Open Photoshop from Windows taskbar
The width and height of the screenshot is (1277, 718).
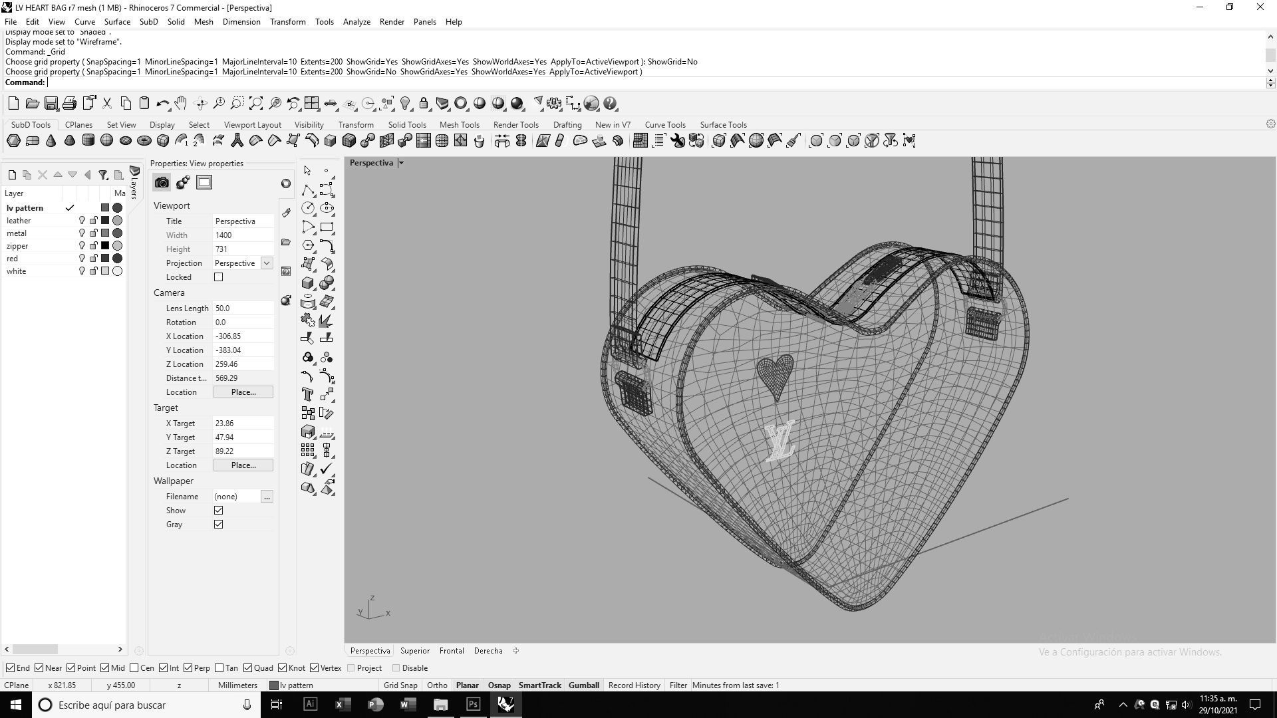pyautogui.click(x=473, y=705)
